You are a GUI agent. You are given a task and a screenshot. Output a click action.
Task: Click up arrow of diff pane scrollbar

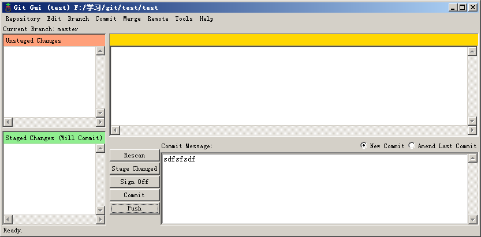click(x=472, y=51)
